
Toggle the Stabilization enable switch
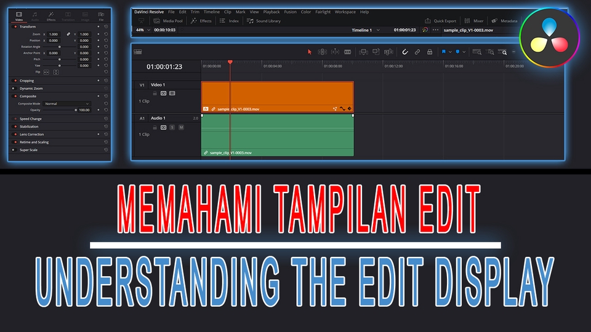(15, 127)
